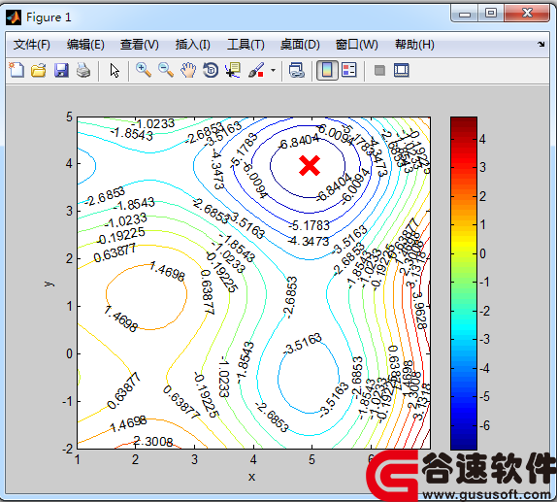Print the figure using the printer icon
The image size is (557, 502).
click(83, 70)
